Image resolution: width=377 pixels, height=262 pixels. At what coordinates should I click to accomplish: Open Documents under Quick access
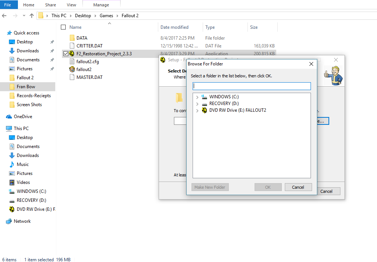[28, 60]
